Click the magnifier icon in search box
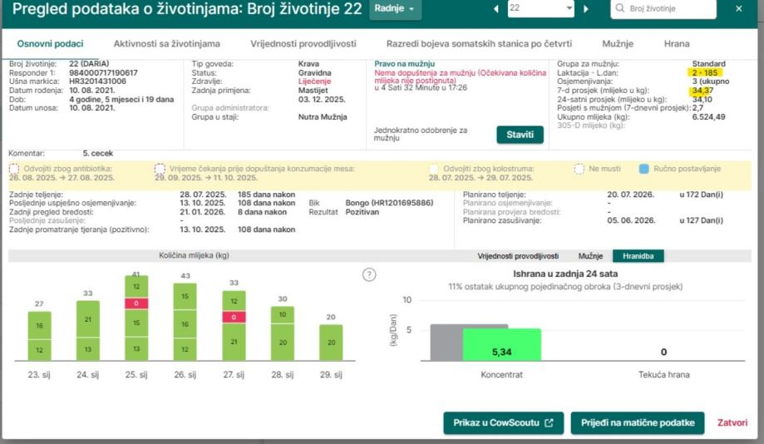The height and width of the screenshot is (444, 764). [x=620, y=8]
